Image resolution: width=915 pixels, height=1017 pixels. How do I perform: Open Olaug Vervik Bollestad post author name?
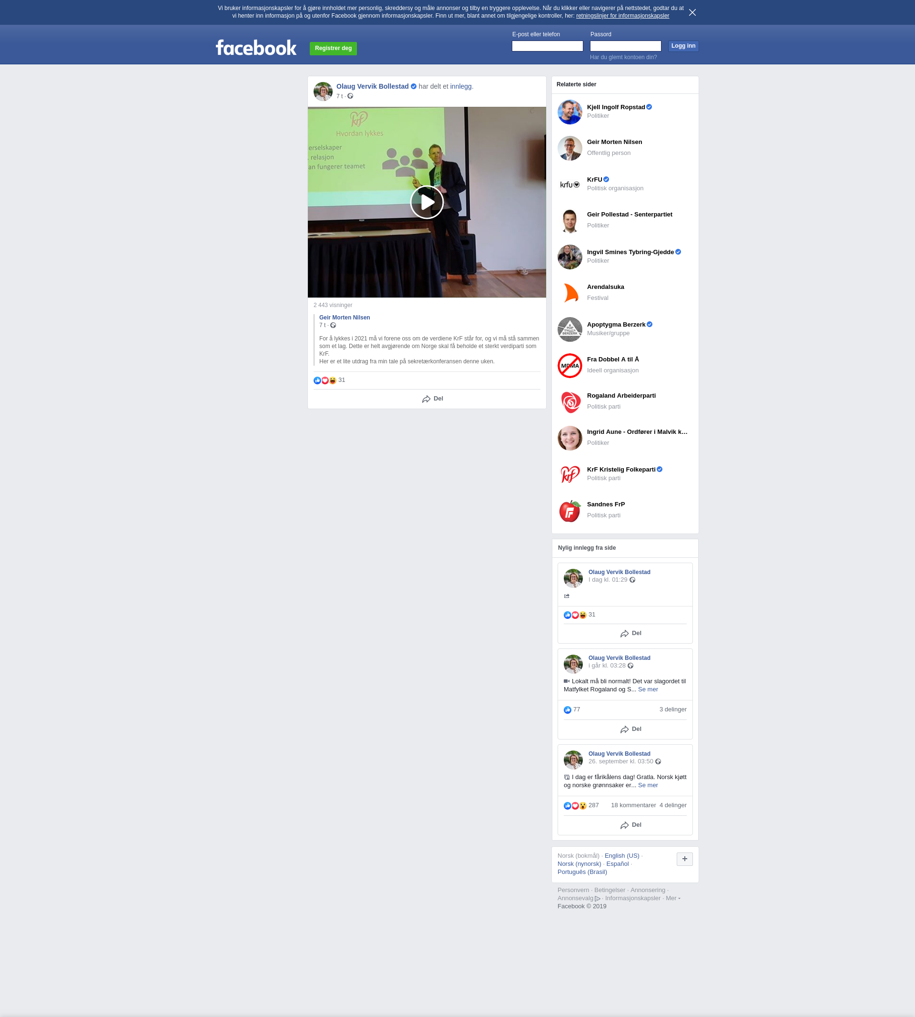tap(372, 86)
